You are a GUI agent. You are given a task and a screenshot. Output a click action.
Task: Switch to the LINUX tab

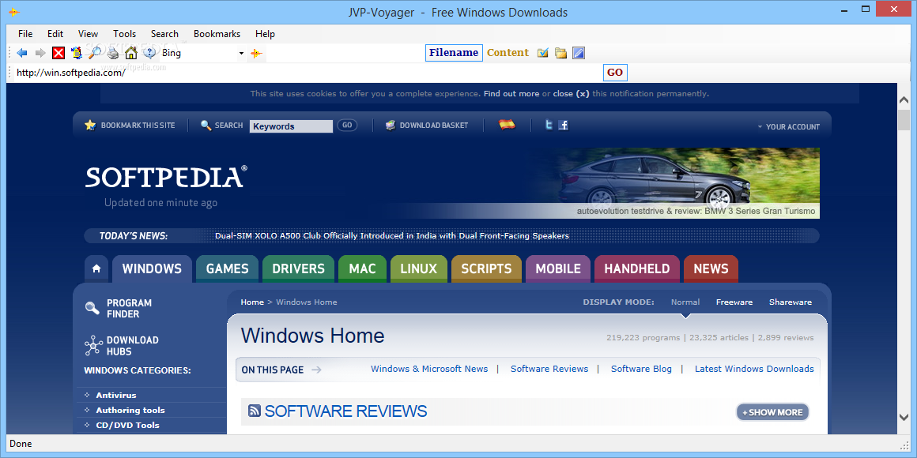419,268
